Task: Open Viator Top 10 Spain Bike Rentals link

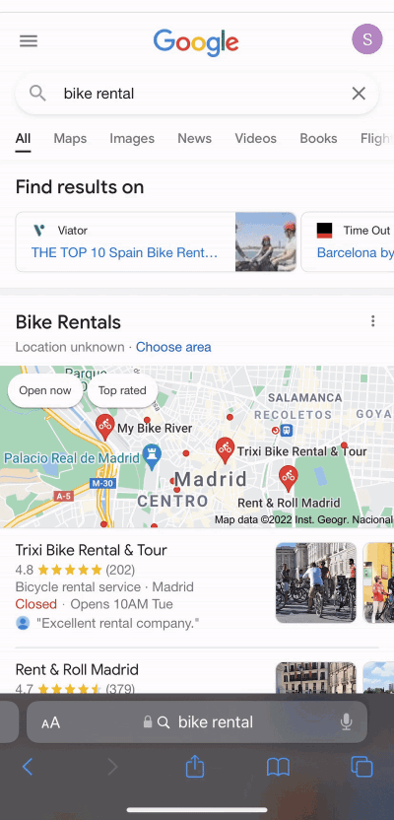Action: click(124, 252)
